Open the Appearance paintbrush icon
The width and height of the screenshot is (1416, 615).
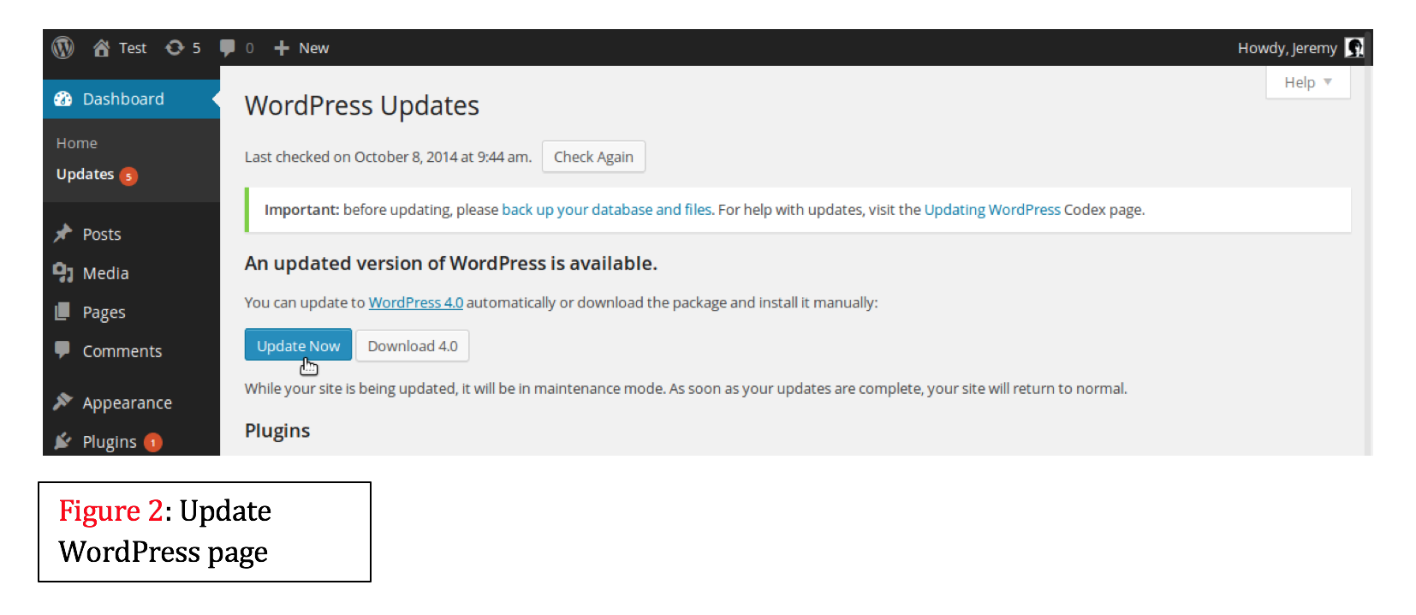[x=62, y=402]
